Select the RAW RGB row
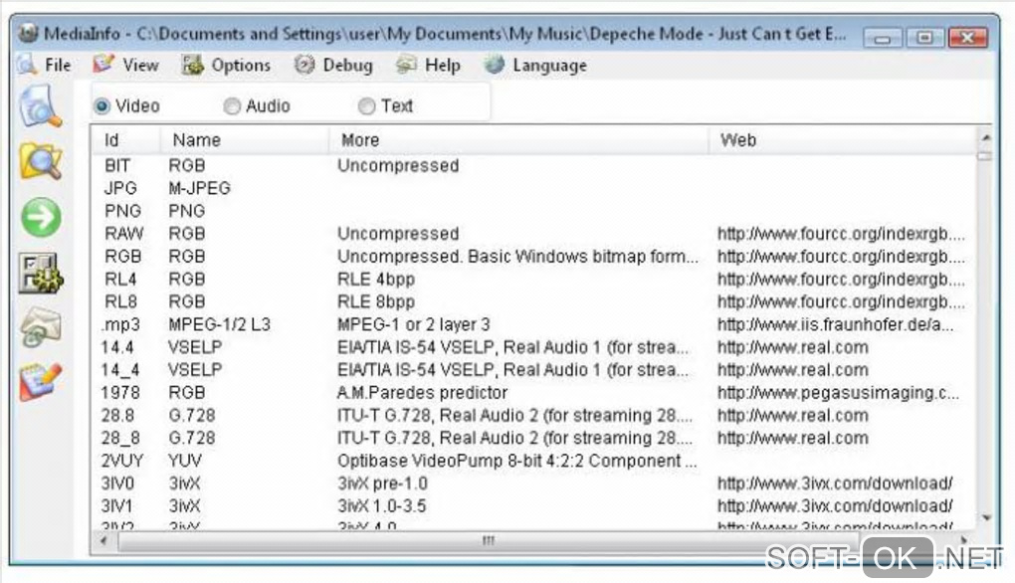This screenshot has height=583, width=1015. click(x=533, y=234)
